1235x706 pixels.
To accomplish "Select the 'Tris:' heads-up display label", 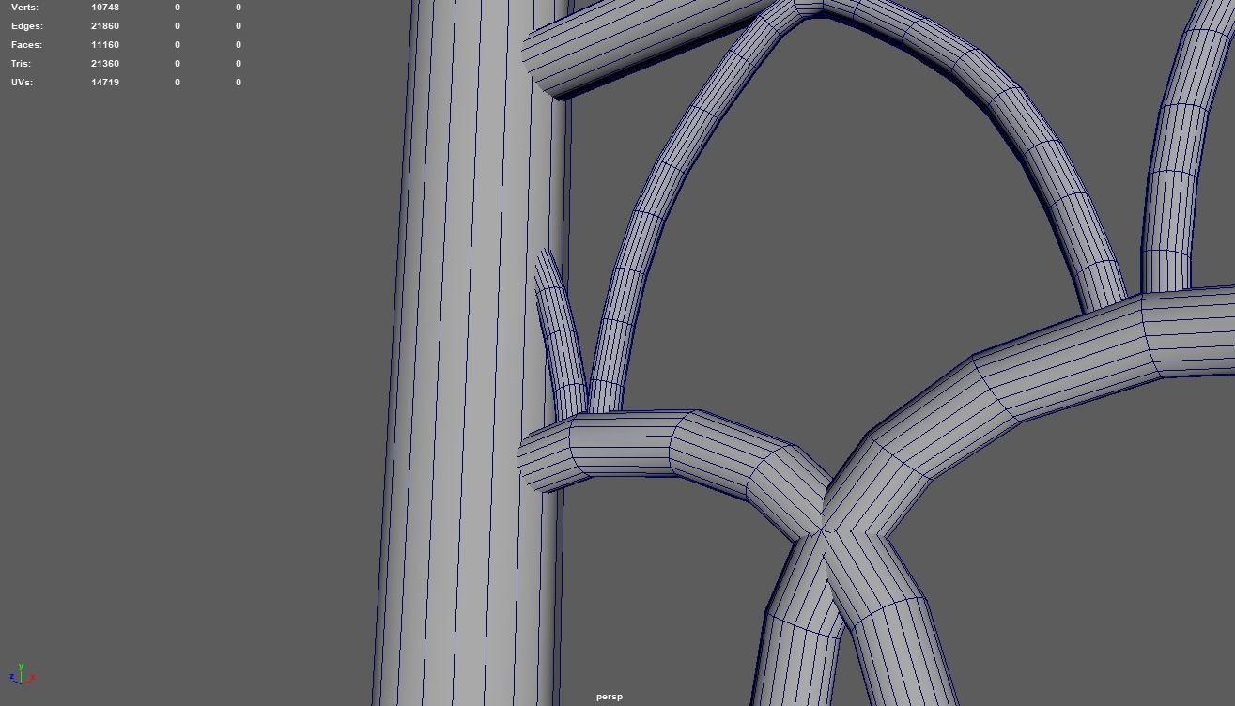I will pyautogui.click(x=21, y=64).
